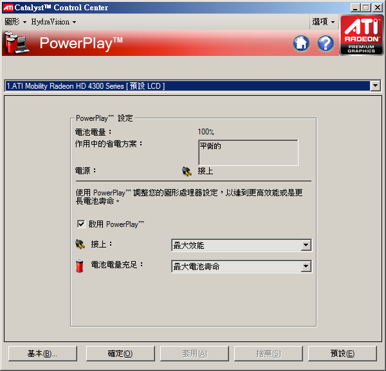The width and height of the screenshot is (386, 371).
Task: Click the PowerPlay battery and laptop icon
Action: coord(17,42)
